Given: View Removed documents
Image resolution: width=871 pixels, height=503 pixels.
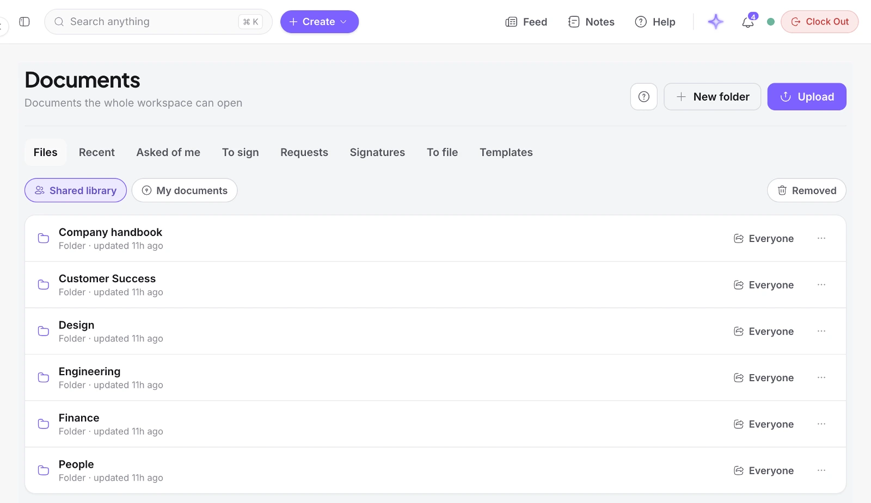Looking at the screenshot, I should [807, 190].
